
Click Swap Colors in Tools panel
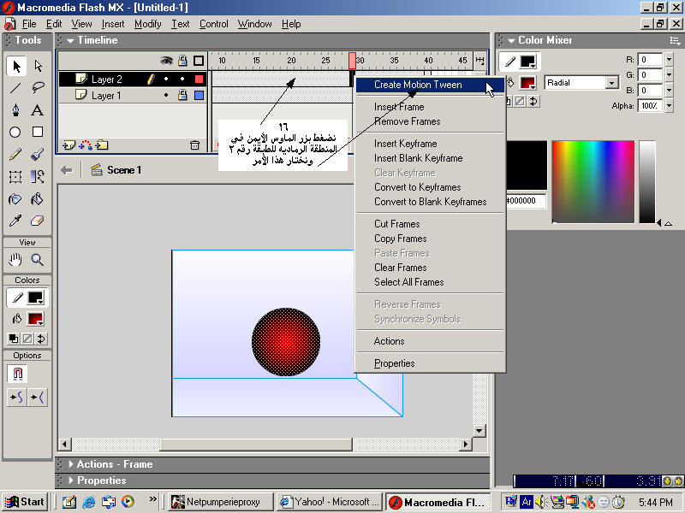coord(41,339)
